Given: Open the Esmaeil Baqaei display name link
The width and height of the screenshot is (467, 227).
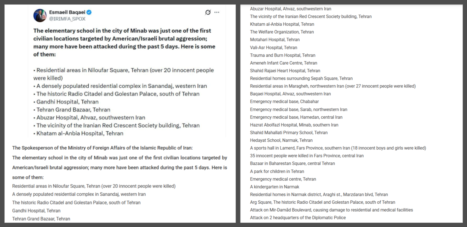Looking at the screenshot, I should pyautogui.click(x=67, y=12).
